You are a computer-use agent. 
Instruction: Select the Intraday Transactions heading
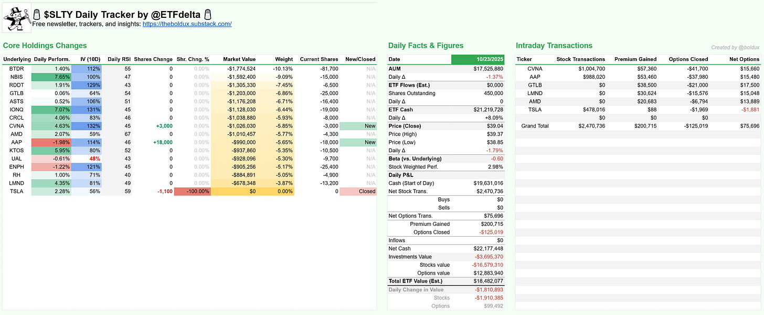click(554, 46)
